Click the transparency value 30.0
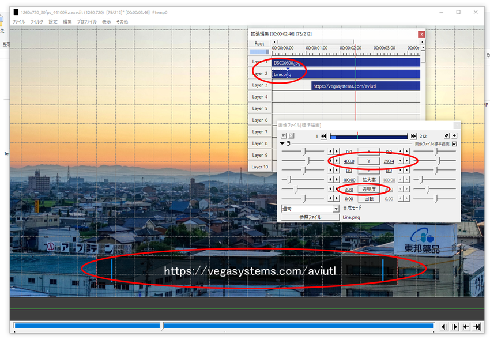The image size is (490, 340). [x=349, y=190]
